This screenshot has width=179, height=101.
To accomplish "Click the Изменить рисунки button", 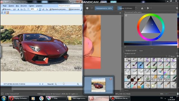I will pyautogui.click(x=58, y=9).
